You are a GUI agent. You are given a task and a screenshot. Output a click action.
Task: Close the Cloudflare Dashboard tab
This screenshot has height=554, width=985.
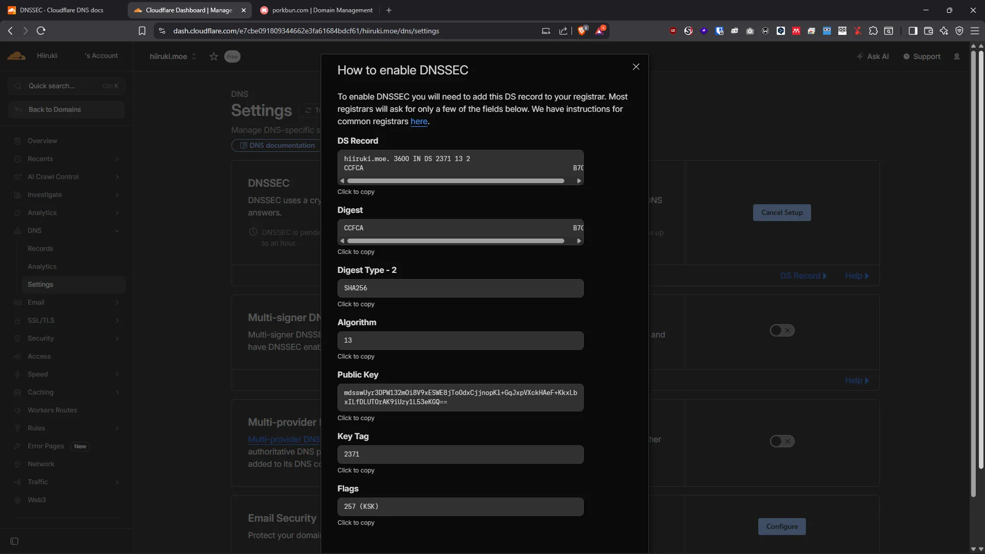244,10
